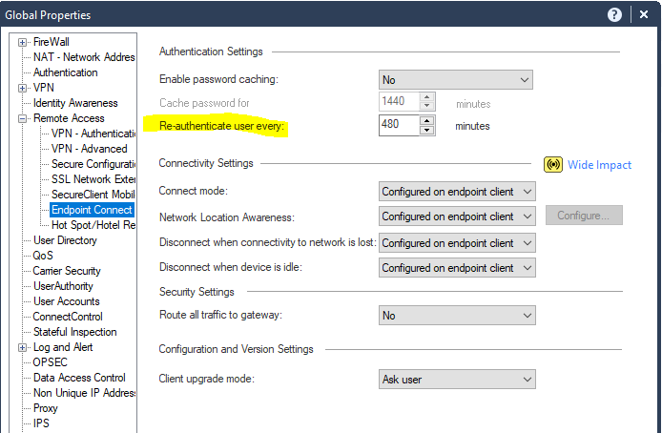
Task: Click the Help question mark icon
Action: pos(615,15)
